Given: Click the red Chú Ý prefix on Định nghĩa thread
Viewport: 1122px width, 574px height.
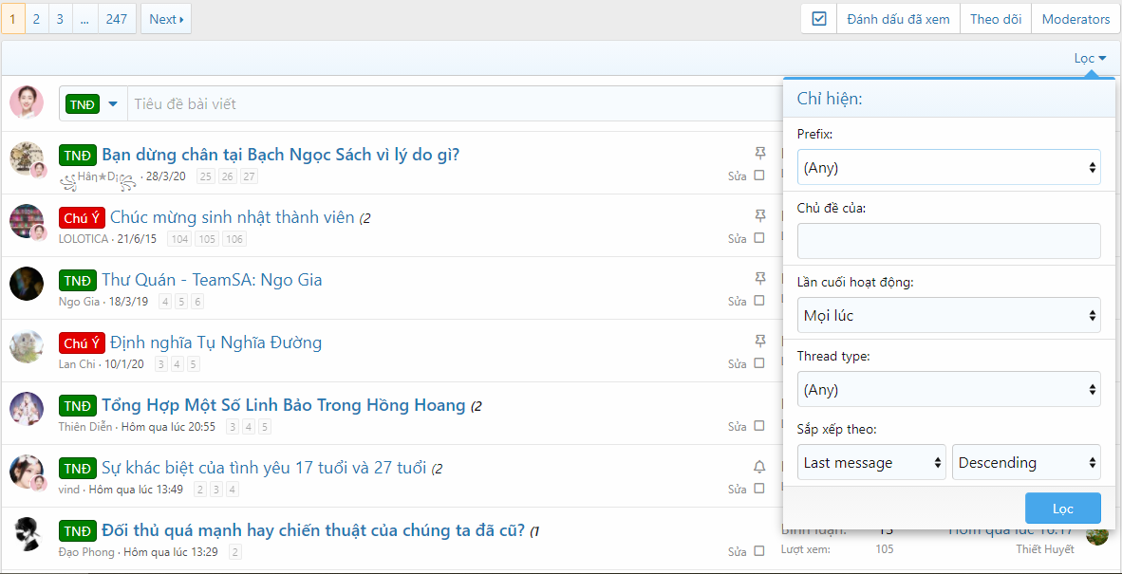Looking at the screenshot, I should pyautogui.click(x=82, y=343).
